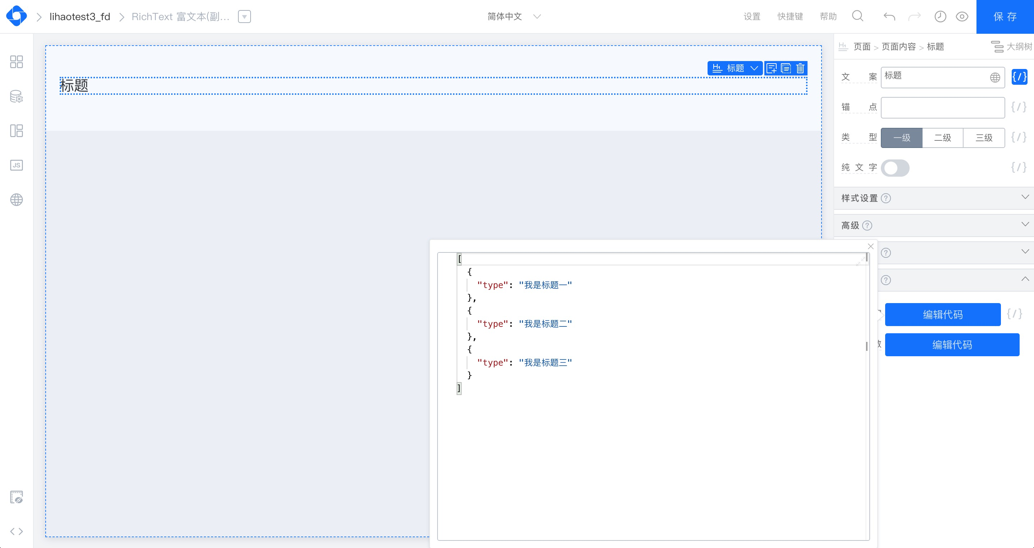Click the 锚点 input field

click(x=942, y=107)
